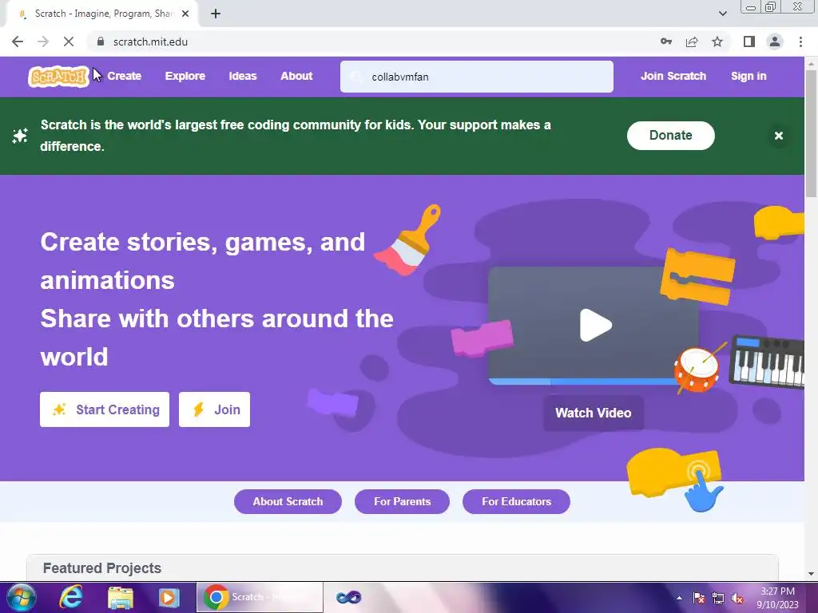Click the network tray icon
Image resolution: width=818 pixels, height=613 pixels.
(x=718, y=598)
